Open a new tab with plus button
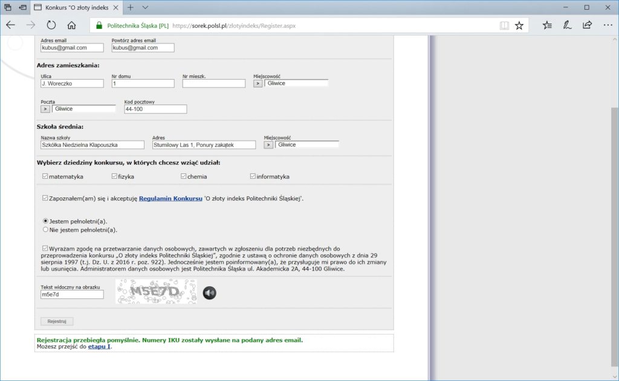This screenshot has height=381, width=619. pyautogui.click(x=130, y=7)
